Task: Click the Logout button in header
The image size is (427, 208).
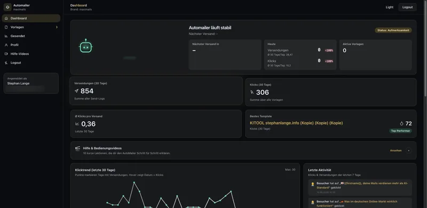Action: (407, 7)
